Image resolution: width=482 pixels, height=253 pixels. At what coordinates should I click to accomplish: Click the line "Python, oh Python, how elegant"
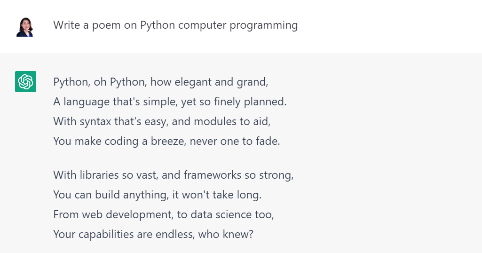[x=160, y=82]
